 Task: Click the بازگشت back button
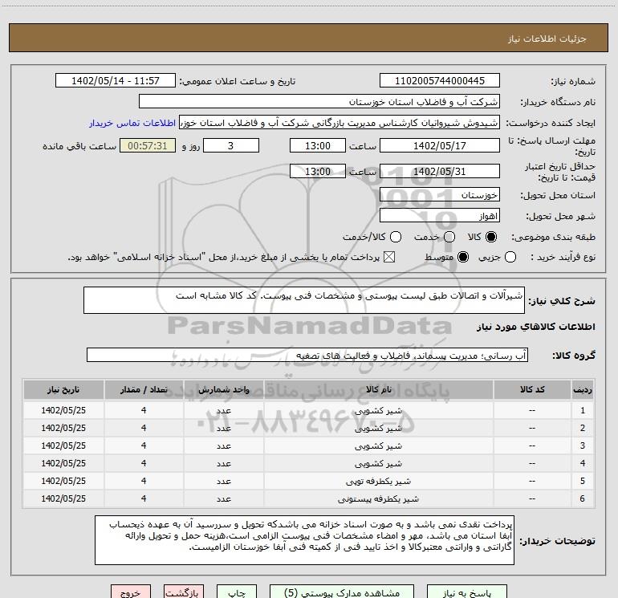pyautogui.click(x=184, y=592)
